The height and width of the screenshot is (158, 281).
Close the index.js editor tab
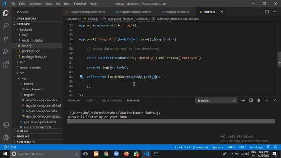click(222, 12)
